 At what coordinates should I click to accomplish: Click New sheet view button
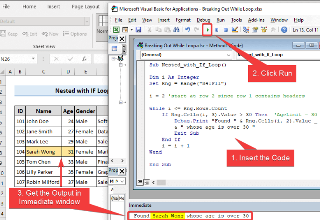click(50, 34)
